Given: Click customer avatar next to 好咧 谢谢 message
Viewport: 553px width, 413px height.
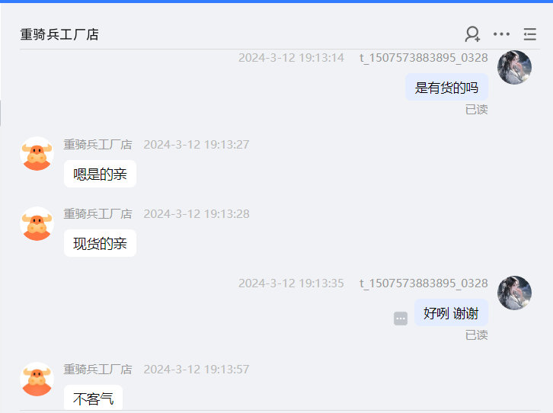Looking at the screenshot, I should (x=514, y=293).
